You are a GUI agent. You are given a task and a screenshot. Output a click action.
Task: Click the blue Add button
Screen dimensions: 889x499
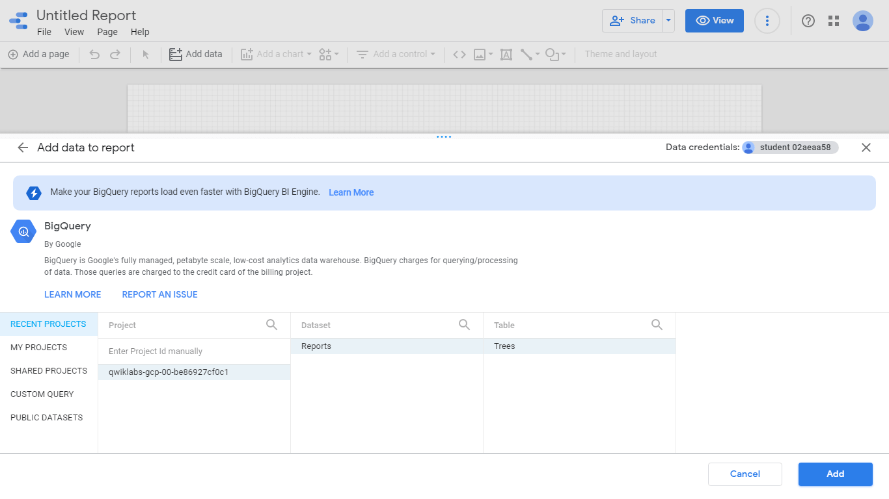click(836, 474)
